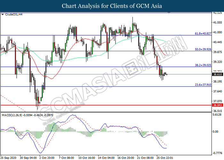Image resolution: width=224 pixels, height=160 pixels.
Task: Select the red support price tag 36.843
Action: [x=217, y=105]
